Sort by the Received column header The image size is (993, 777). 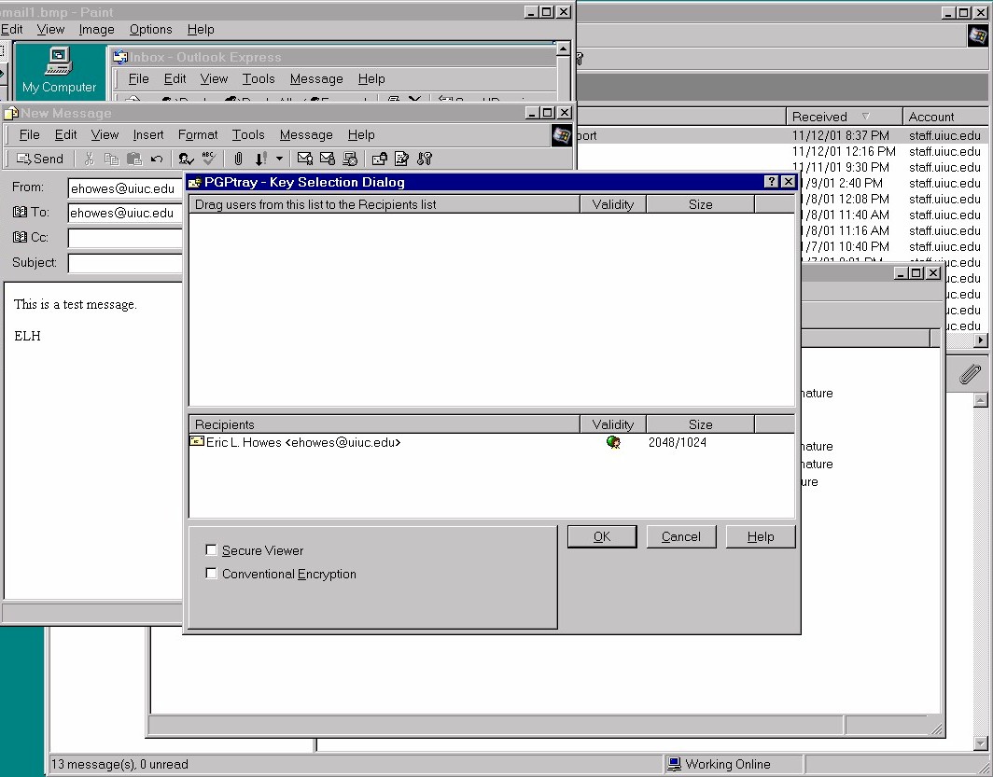click(x=845, y=117)
